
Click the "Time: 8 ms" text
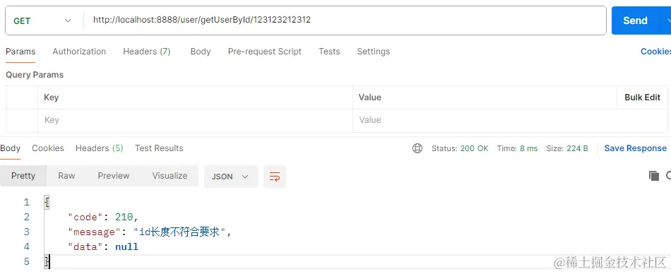coord(517,148)
